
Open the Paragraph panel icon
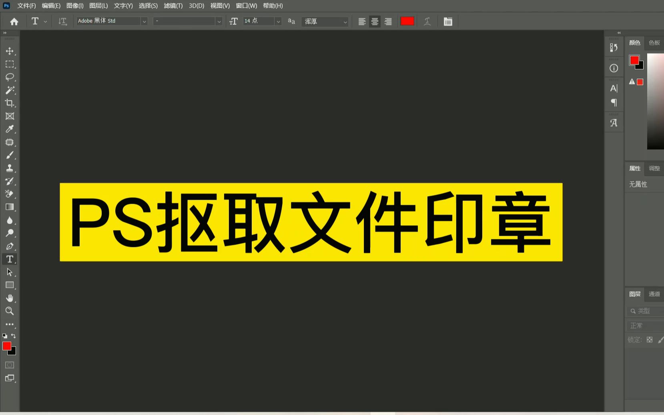[x=614, y=103]
